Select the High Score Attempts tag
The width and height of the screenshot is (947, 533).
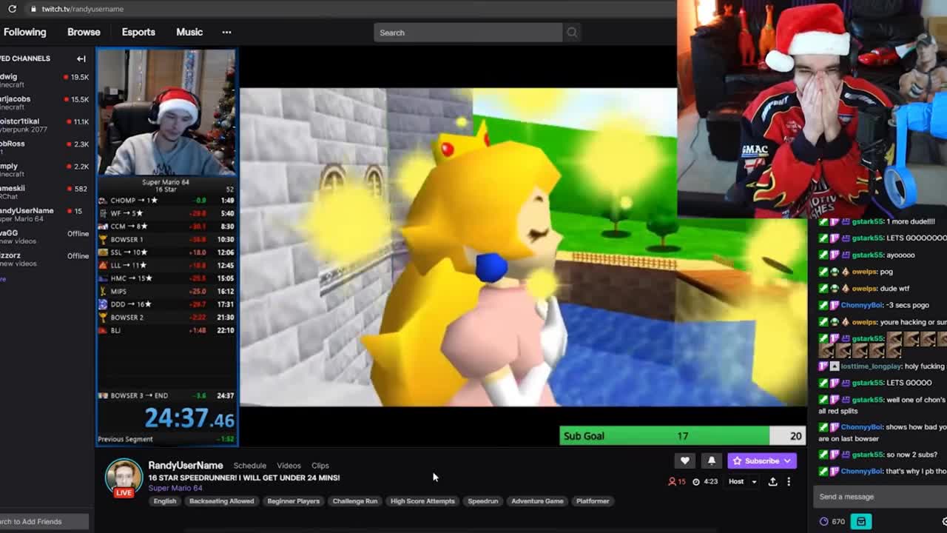[422, 501]
